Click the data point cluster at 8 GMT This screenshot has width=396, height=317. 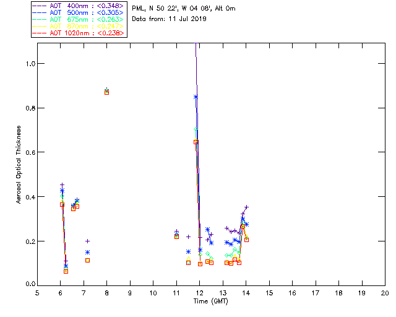(107, 92)
